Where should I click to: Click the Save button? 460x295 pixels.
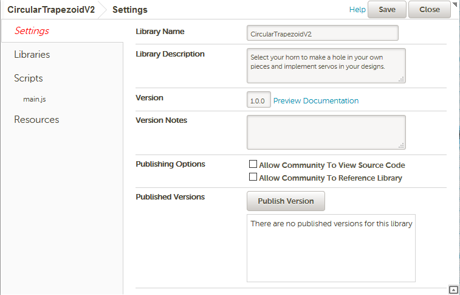[x=387, y=9]
